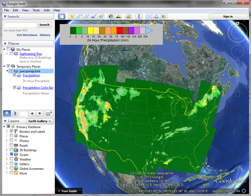This screenshot has width=251, height=196.
Task: Click the email envelope icon
Action: pyautogui.click(x=148, y=16)
